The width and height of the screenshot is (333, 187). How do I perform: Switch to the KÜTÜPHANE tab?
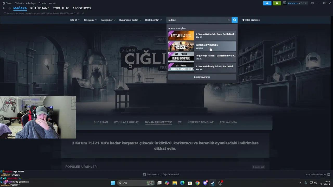tap(40, 8)
